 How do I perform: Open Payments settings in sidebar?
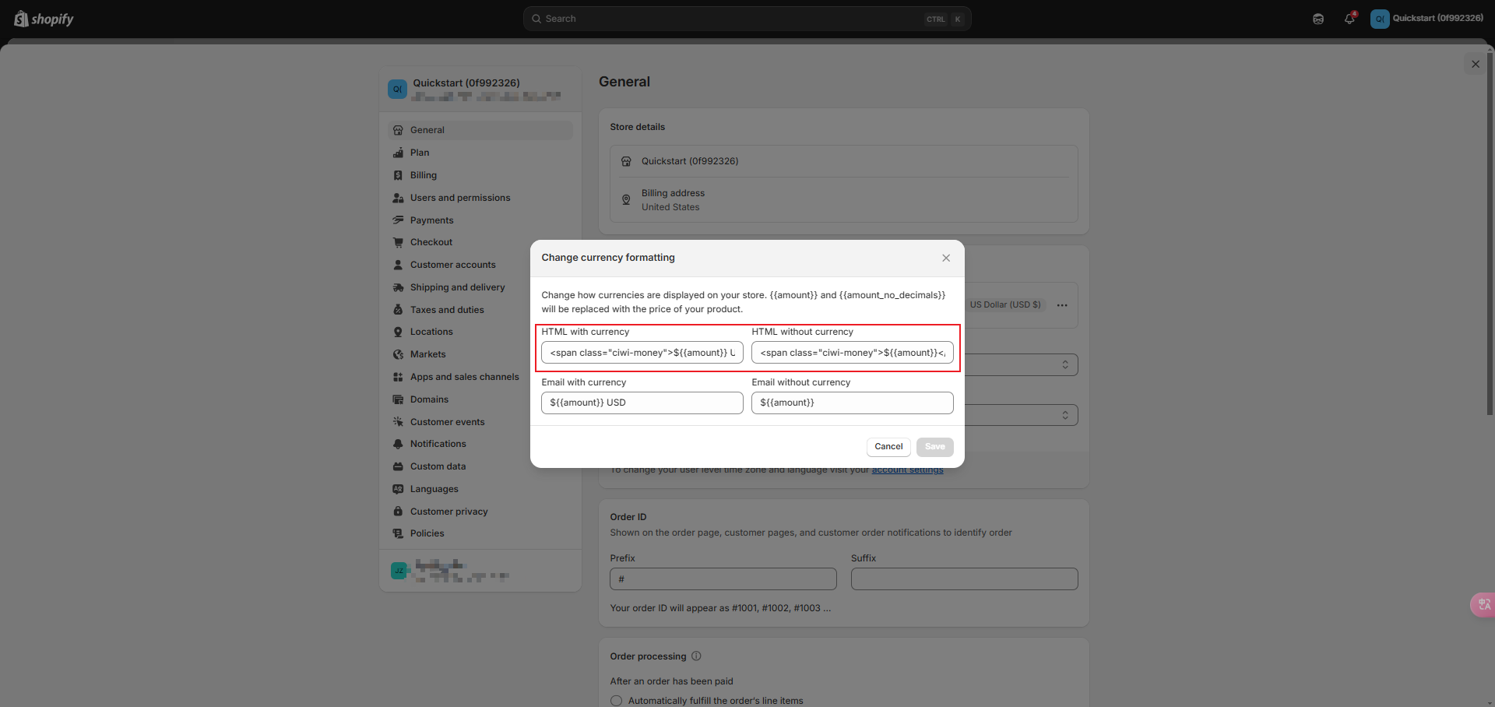coord(431,220)
